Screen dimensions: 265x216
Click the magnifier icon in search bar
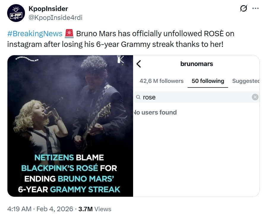(x=138, y=97)
